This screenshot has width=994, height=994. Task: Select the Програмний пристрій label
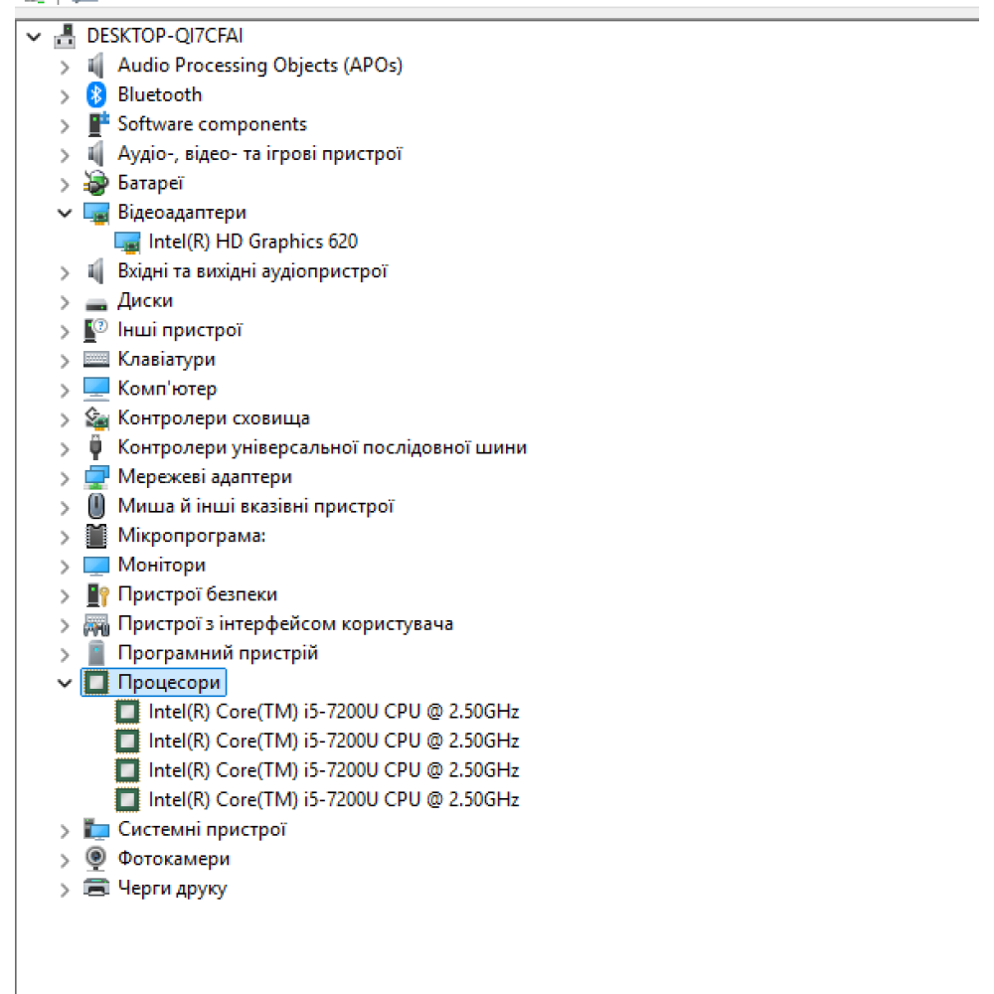point(218,653)
